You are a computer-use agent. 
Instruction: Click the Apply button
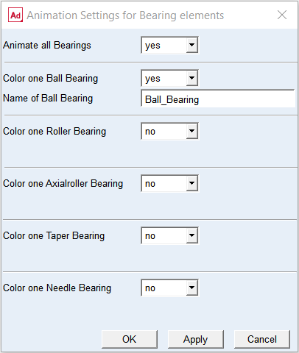click(196, 339)
